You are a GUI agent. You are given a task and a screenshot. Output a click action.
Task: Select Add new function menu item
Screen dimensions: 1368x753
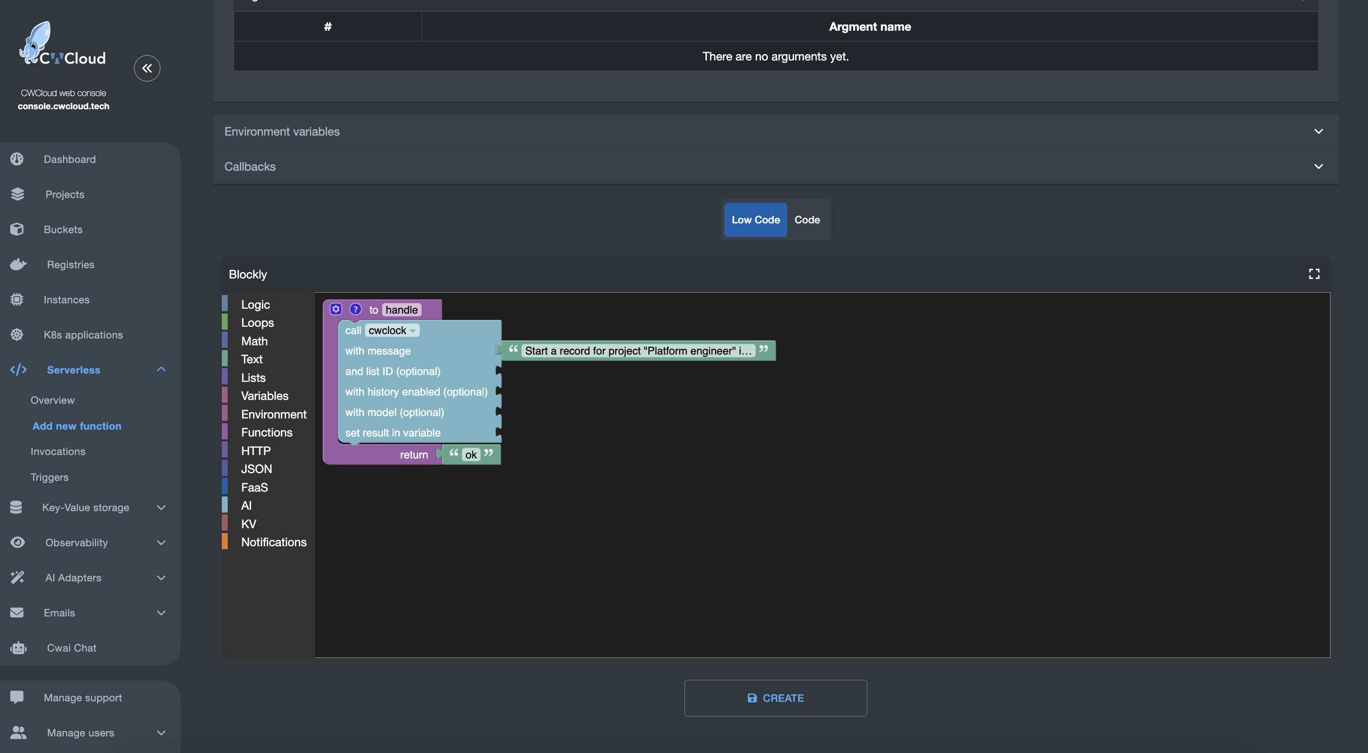tap(77, 426)
